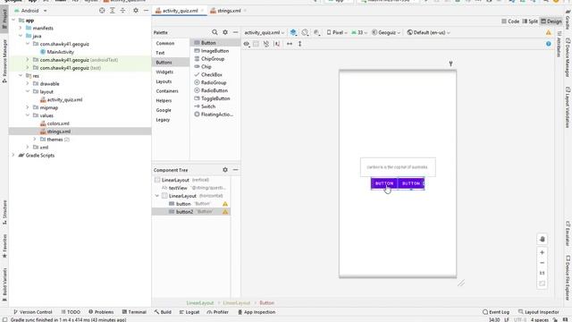Expand the drawable folder
The image size is (572, 322).
tap(28, 83)
